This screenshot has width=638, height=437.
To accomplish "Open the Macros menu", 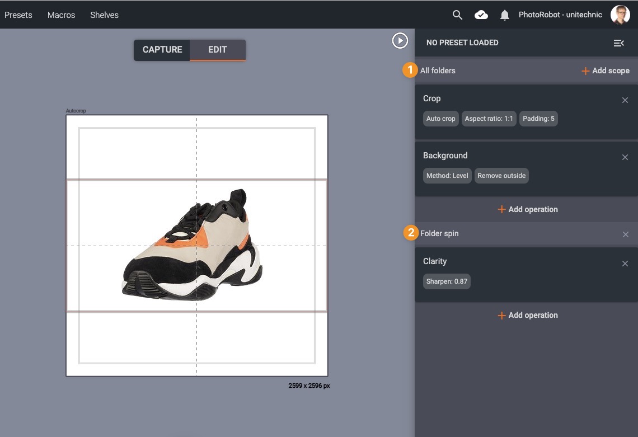I will pyautogui.click(x=60, y=15).
